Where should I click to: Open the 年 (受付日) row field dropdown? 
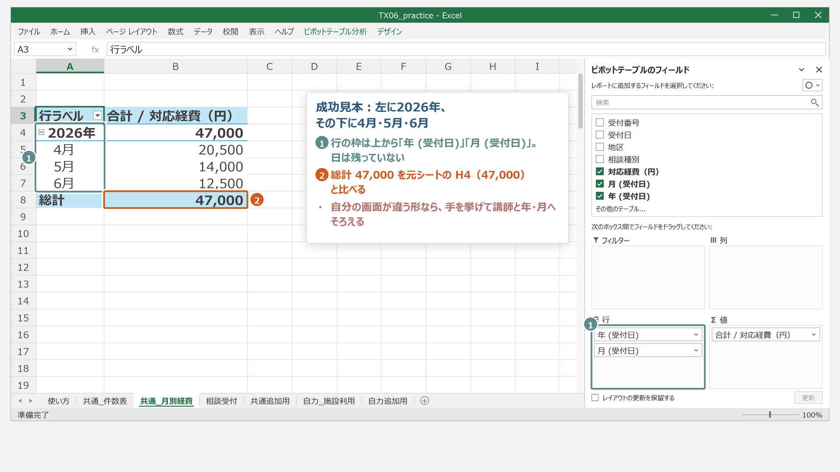(696, 335)
